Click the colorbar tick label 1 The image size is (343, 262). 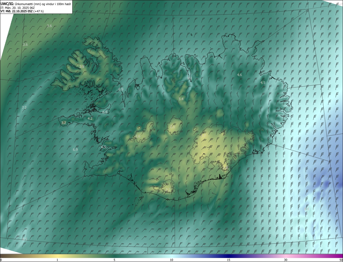(57, 260)
